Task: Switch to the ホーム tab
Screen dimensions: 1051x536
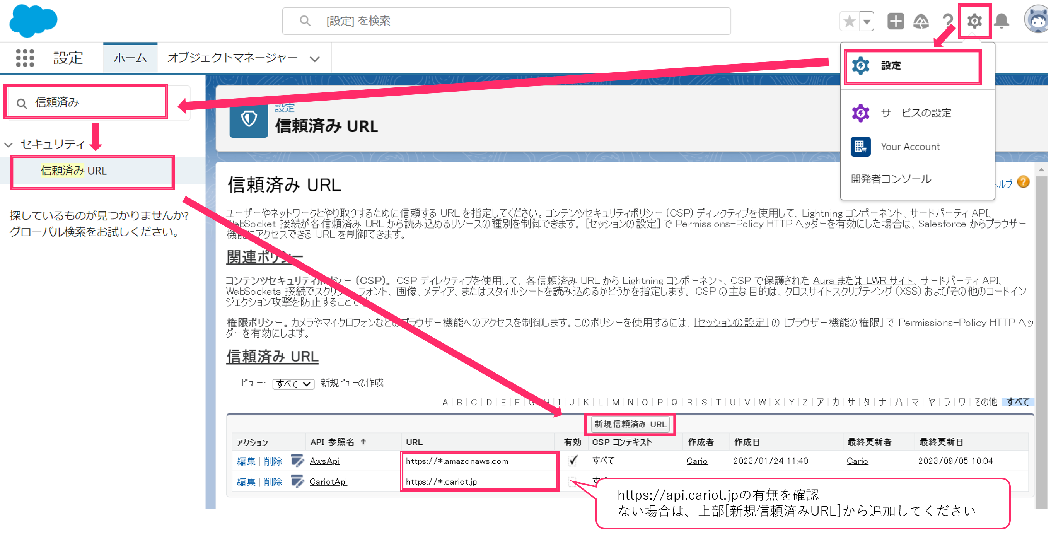Action: pyautogui.click(x=130, y=58)
